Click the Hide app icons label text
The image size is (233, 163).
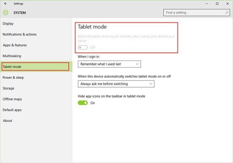(x=111, y=96)
